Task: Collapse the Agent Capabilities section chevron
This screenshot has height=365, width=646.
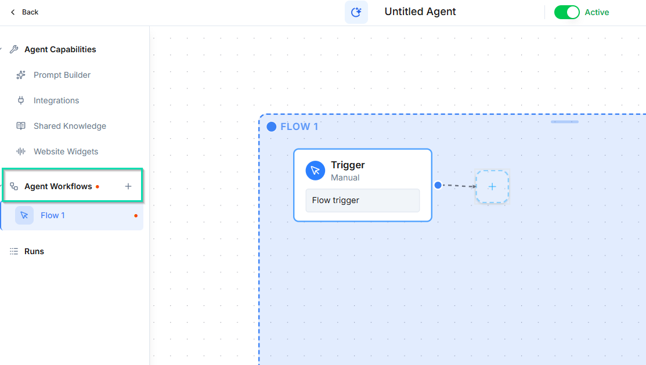Action: (x=2, y=49)
